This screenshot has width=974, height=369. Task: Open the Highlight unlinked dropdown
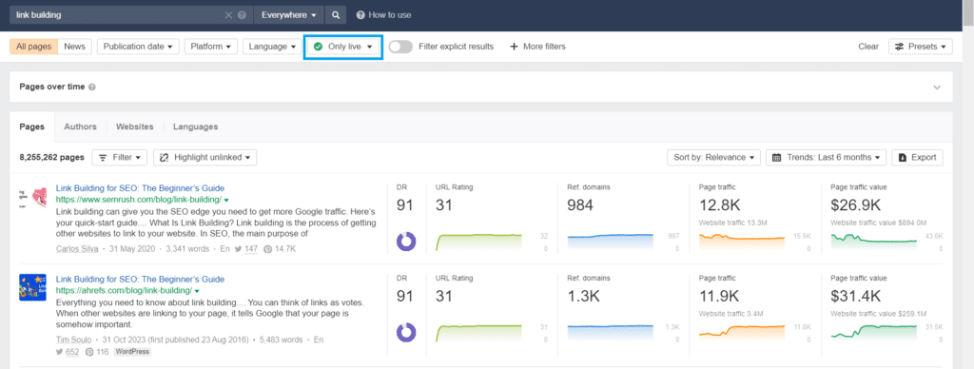pyautogui.click(x=205, y=158)
